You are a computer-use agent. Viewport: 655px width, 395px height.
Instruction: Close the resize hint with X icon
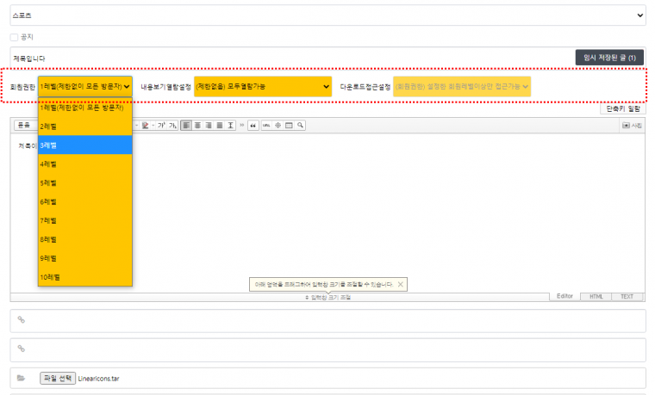click(401, 283)
